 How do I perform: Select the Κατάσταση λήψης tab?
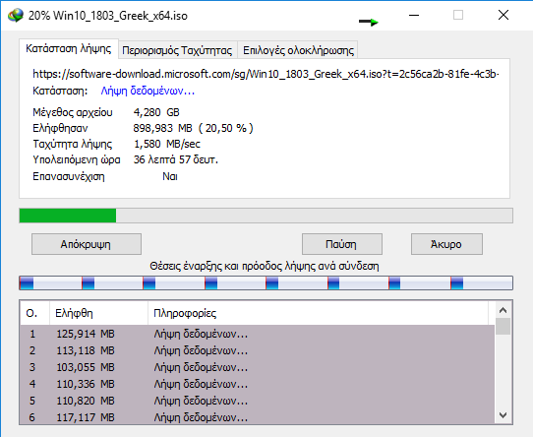pyautogui.click(x=68, y=49)
